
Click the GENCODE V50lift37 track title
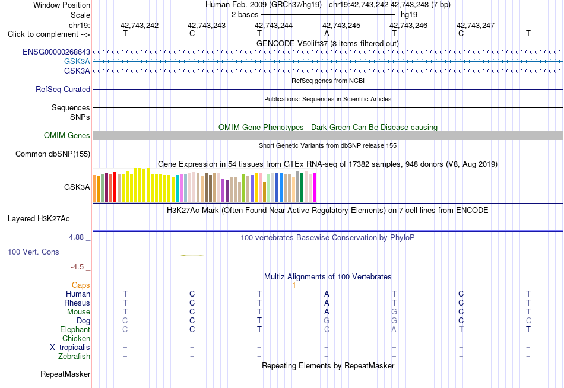328,43
